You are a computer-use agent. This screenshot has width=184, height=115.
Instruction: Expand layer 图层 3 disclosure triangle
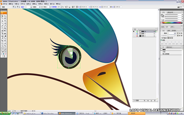click(x=138, y=32)
